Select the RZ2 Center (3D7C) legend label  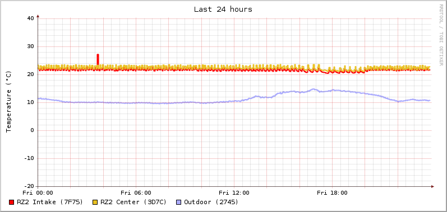[x=133, y=202]
